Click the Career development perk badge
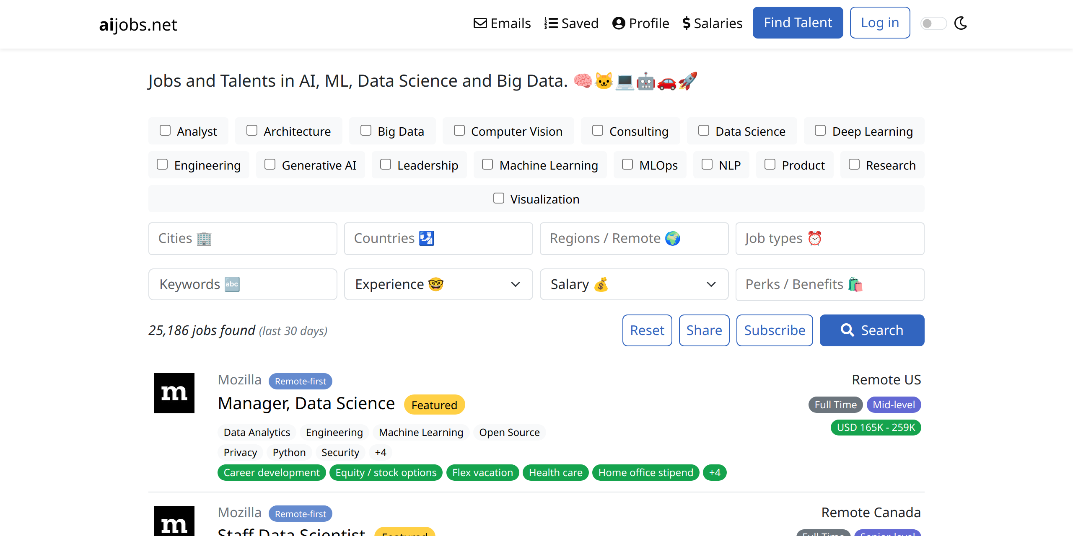Viewport: 1073px width, 536px height. [x=272, y=472]
